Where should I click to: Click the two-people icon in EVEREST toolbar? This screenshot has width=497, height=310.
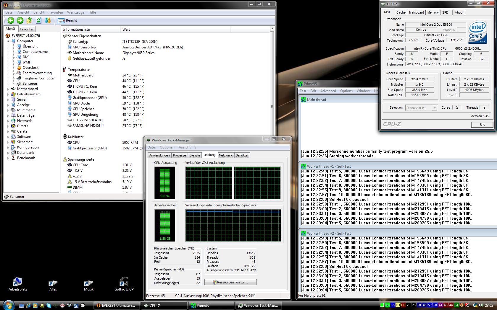pyautogui.click(x=48, y=20)
